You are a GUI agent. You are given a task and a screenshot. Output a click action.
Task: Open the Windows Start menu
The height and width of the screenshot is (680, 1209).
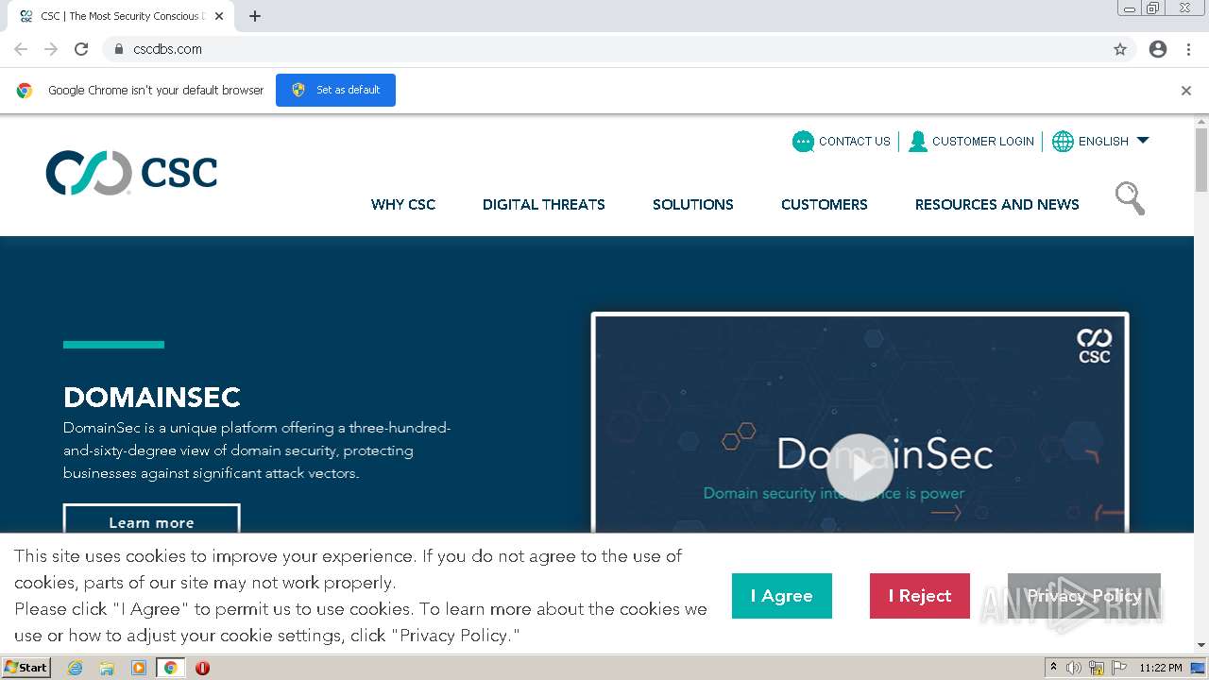coord(26,667)
